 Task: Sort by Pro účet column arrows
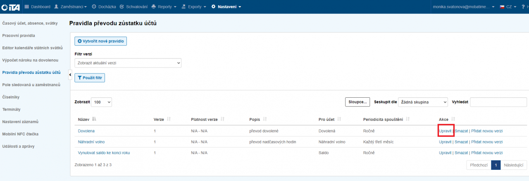[339, 119]
